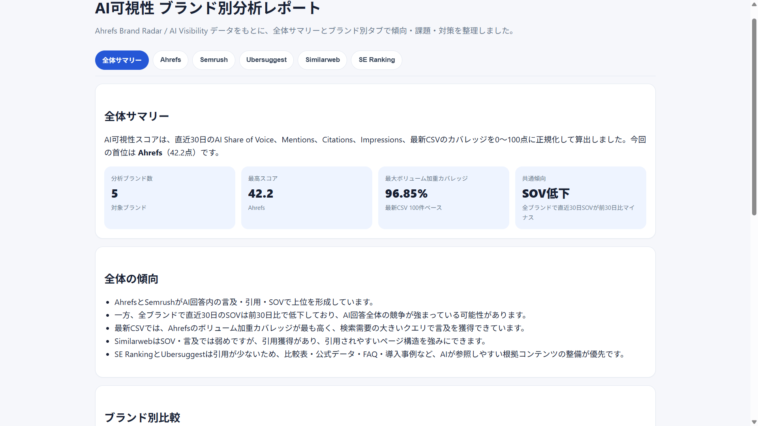Click the bold Ahrefs name in the summary paragraph
Viewport: 758px width, 426px height.
pyautogui.click(x=150, y=153)
